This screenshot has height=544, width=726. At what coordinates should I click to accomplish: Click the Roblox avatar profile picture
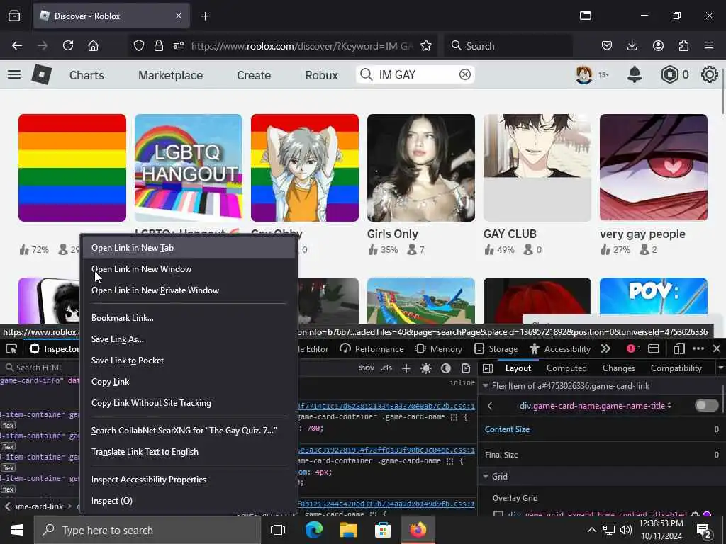tap(584, 74)
